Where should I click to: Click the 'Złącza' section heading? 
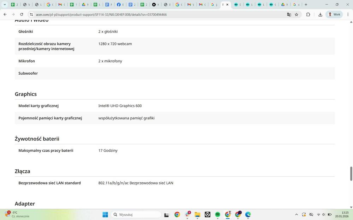[x=22, y=171]
